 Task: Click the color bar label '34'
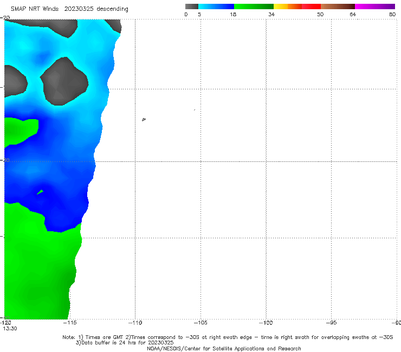click(271, 14)
